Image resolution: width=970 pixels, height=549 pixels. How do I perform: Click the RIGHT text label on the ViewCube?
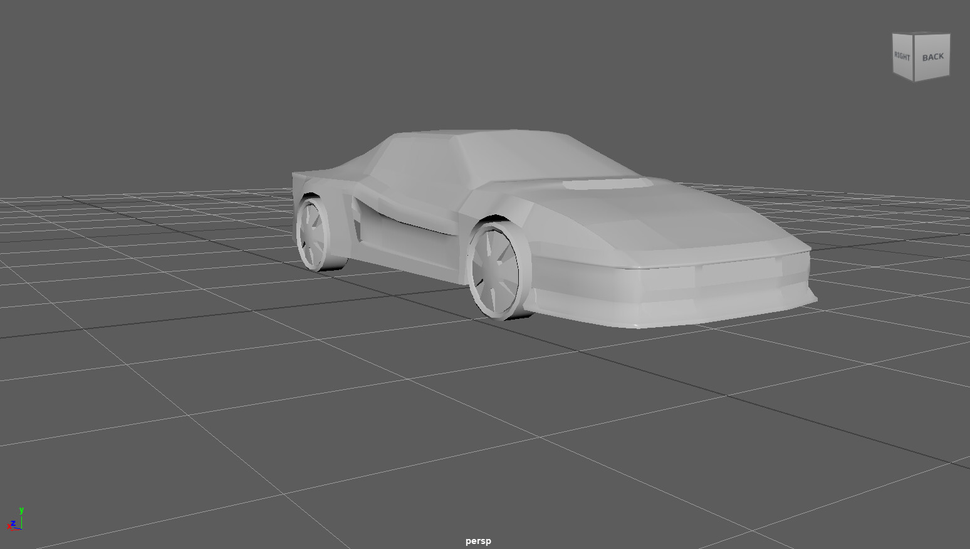point(902,56)
